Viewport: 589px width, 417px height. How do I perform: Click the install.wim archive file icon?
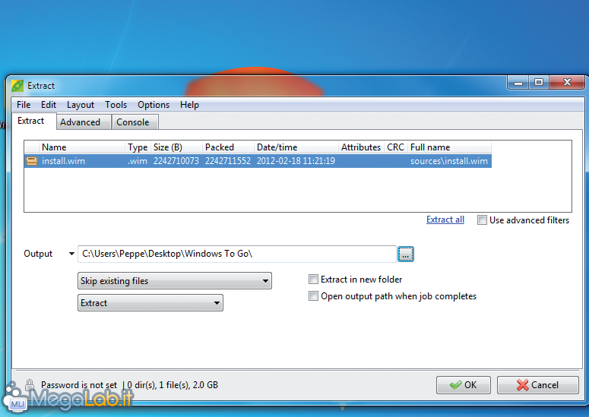tap(32, 161)
